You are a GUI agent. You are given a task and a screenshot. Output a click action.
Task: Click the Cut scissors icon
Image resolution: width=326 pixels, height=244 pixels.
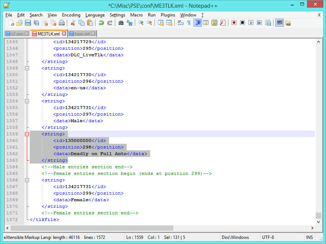click(73, 23)
